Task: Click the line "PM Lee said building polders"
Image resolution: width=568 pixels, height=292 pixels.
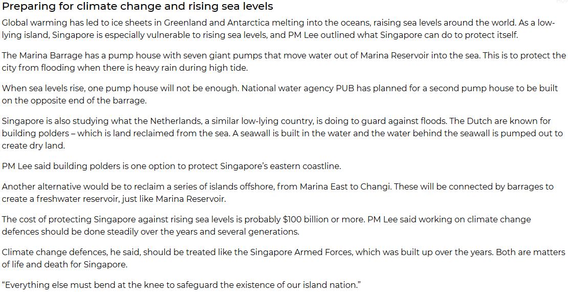Action: pyautogui.click(x=171, y=166)
